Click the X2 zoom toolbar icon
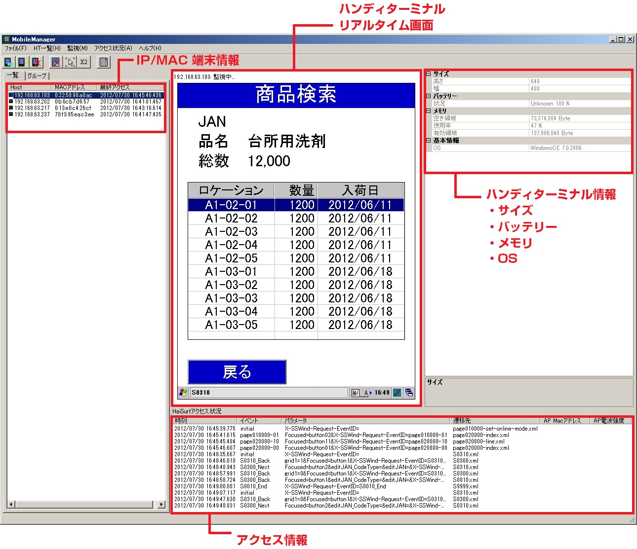Image resolution: width=637 pixels, height=549 pixels. click(x=83, y=62)
